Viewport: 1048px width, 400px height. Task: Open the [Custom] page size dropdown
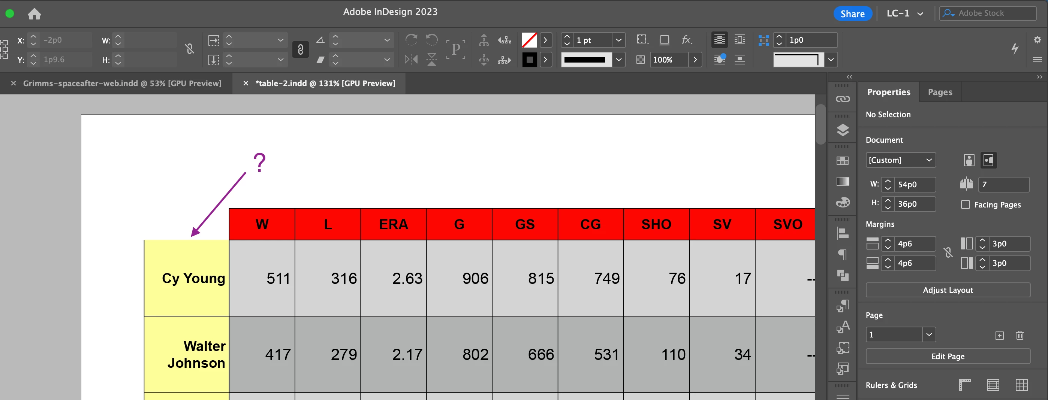click(900, 160)
